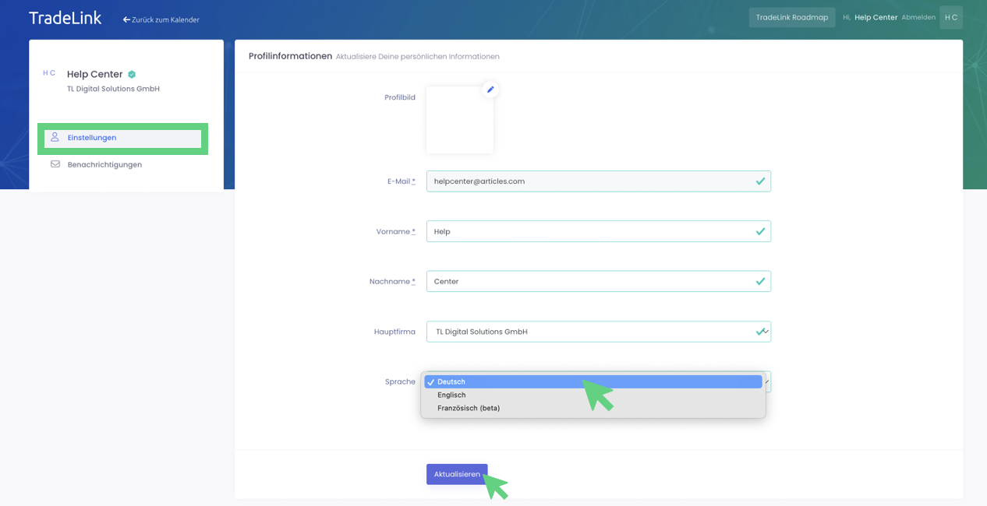
Task: Click the green checkmark in E-Mail field
Action: coord(760,181)
